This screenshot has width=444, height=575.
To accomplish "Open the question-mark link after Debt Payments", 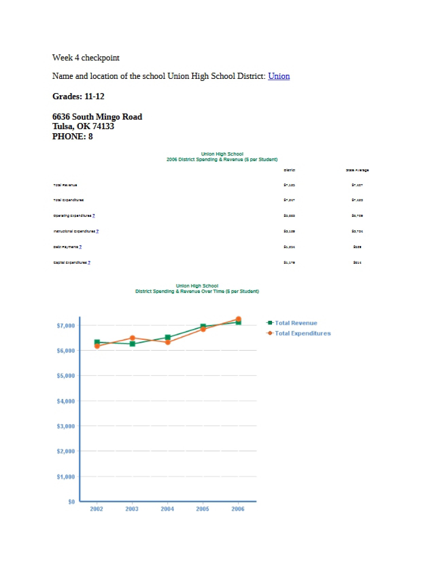I will click(80, 247).
